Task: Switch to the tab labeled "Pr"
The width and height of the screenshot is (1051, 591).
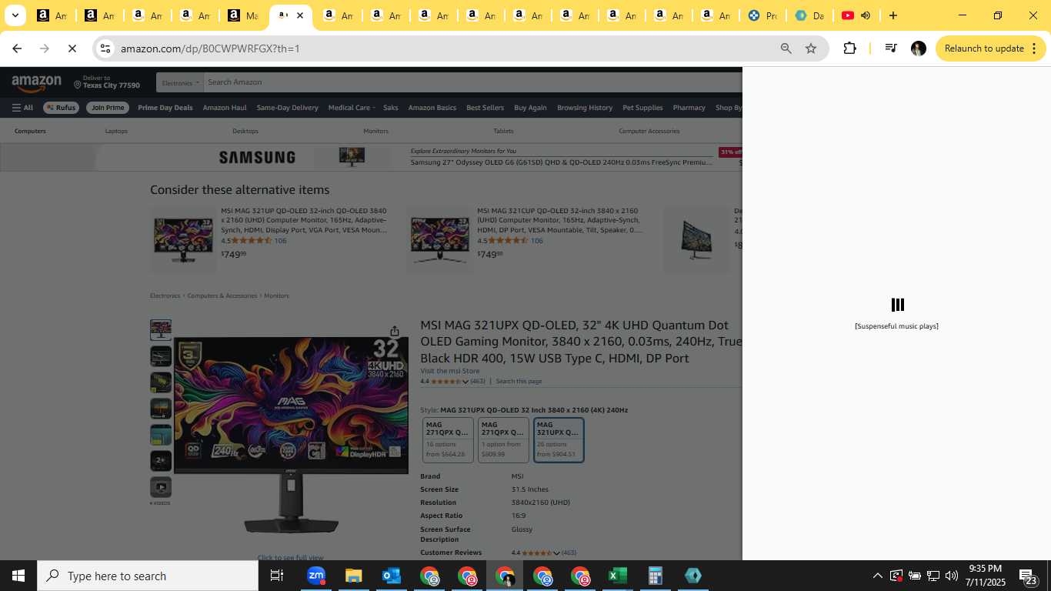Action: [x=762, y=15]
